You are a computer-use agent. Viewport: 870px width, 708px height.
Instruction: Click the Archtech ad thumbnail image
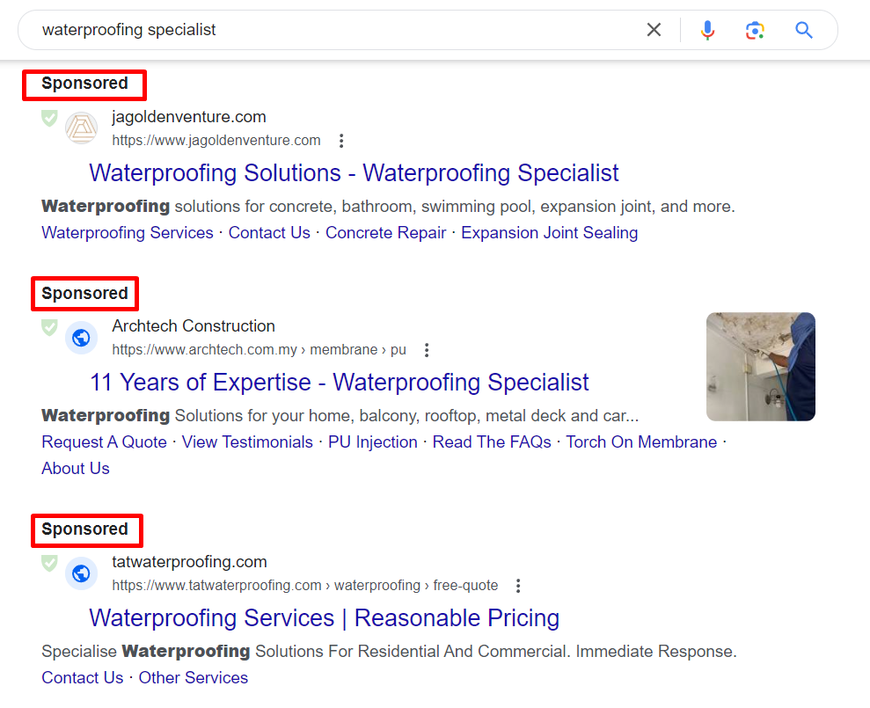click(760, 367)
